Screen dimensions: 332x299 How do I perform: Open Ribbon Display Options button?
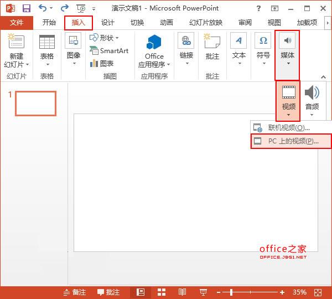274,8
